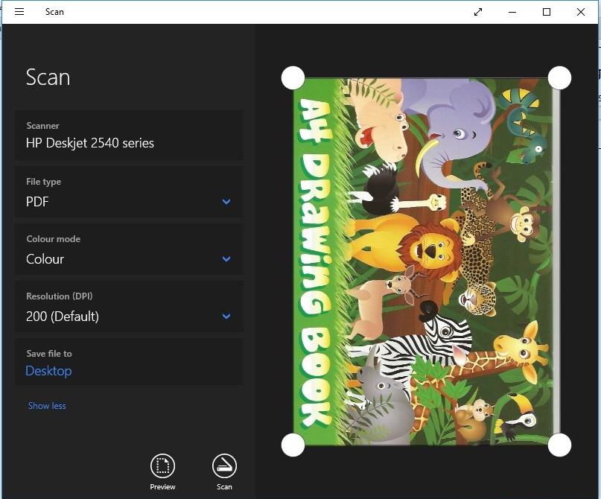
Task: Enter full-screen with the diagonal arrows icon
Action: [x=478, y=12]
